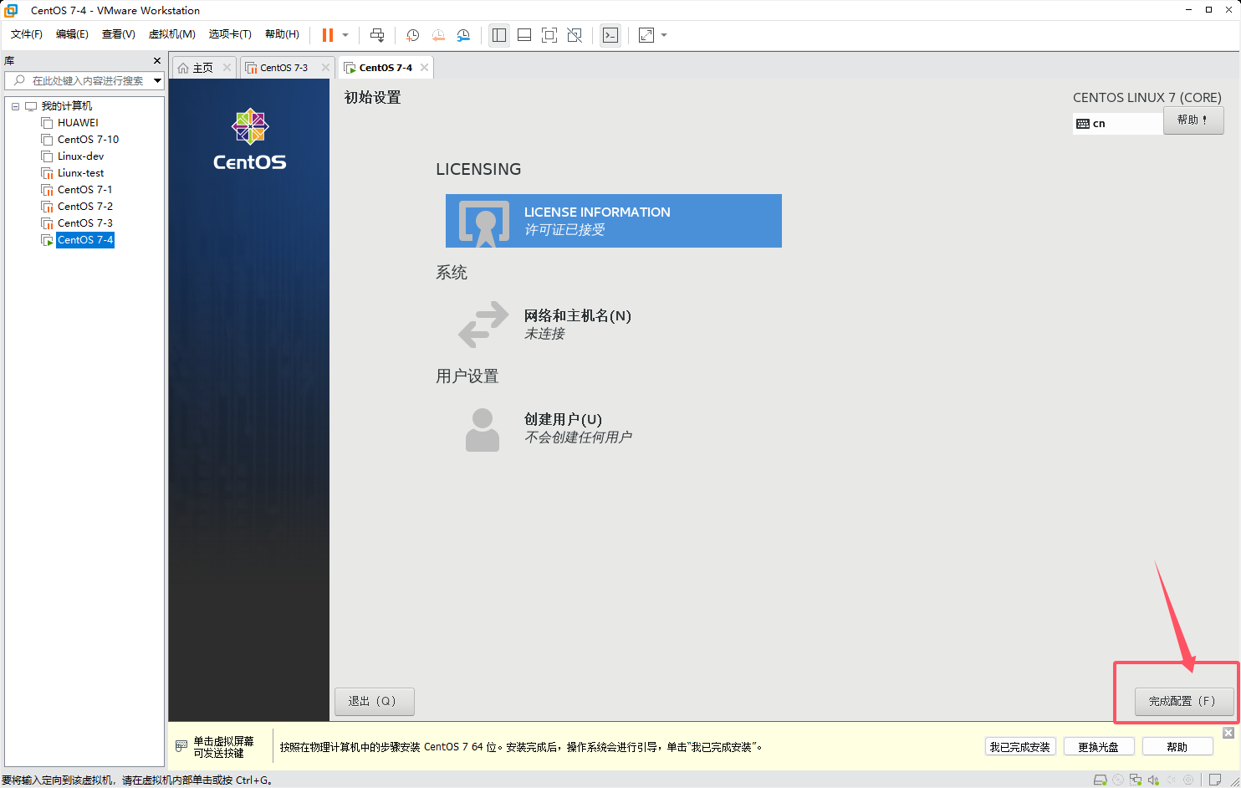The height and width of the screenshot is (788, 1241).
Task: Revert the virtual machine to a snapshot
Action: coord(438,35)
